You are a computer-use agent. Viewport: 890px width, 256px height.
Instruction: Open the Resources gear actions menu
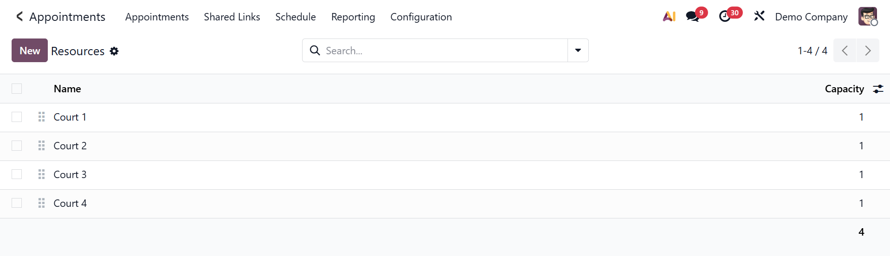click(x=114, y=51)
